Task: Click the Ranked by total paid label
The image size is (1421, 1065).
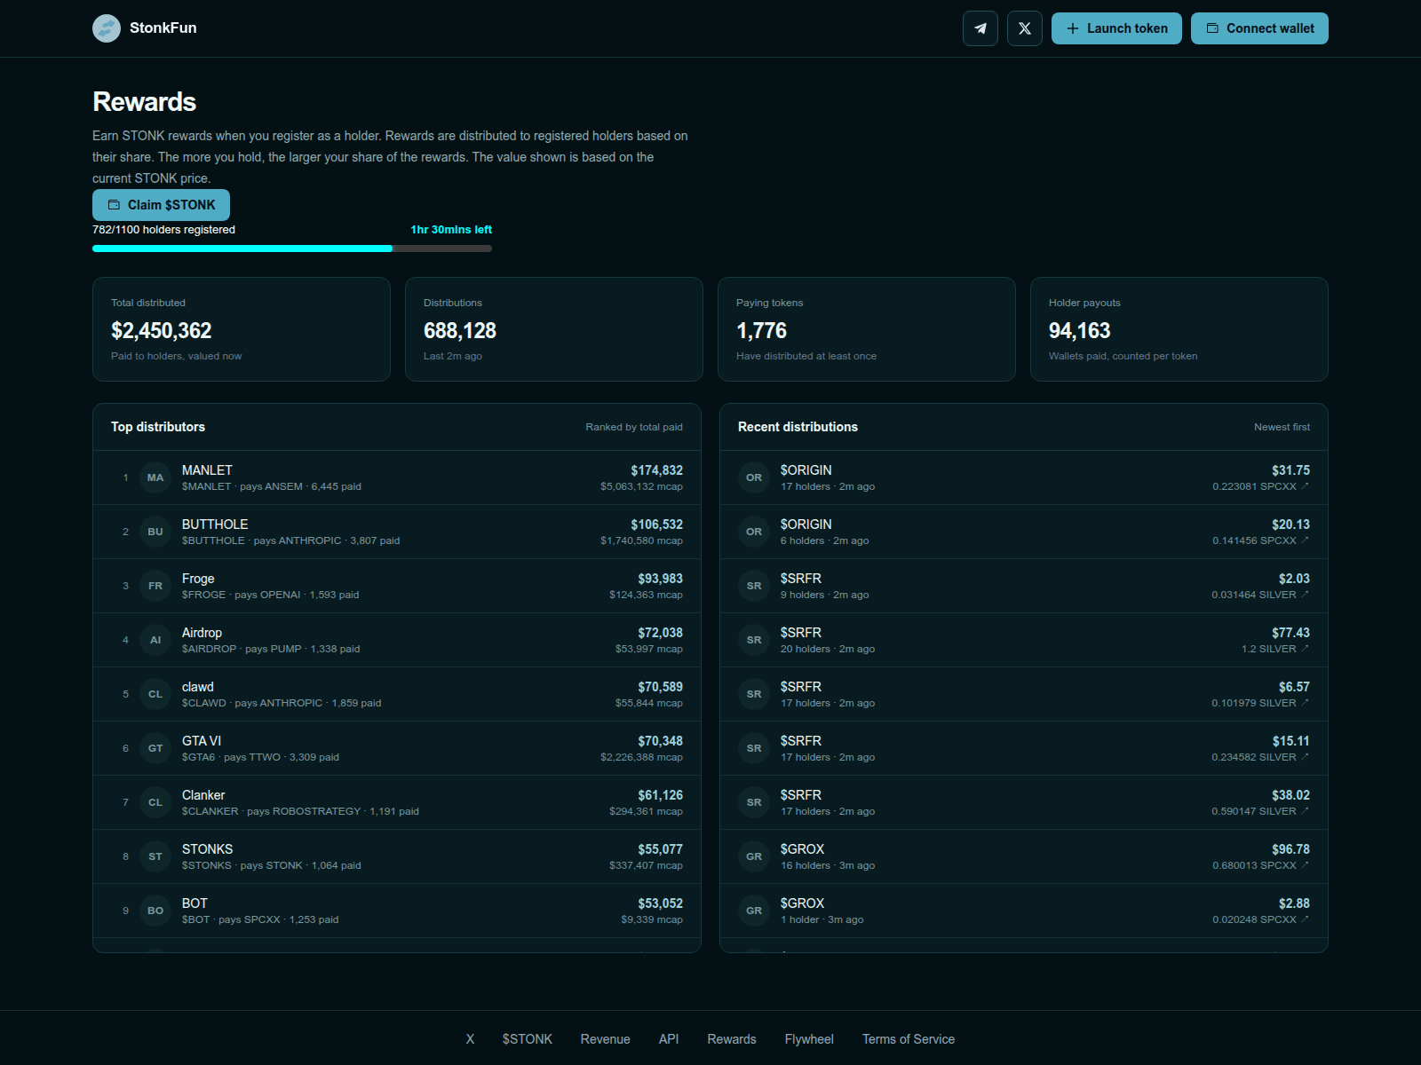Action: pos(634,427)
